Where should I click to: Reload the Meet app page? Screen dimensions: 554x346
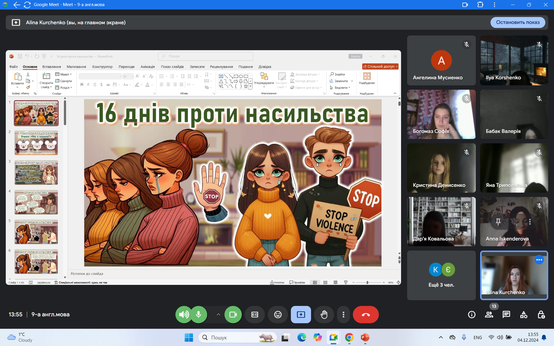pyautogui.click(x=27, y=5)
